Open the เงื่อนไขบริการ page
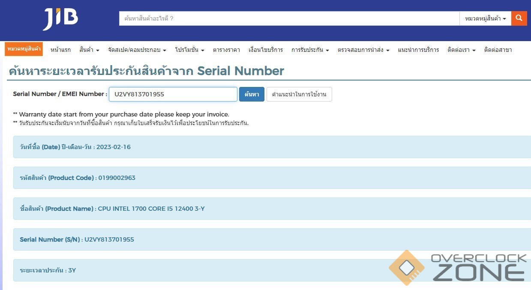Image resolution: width=531 pixels, height=290 pixels. [266, 50]
